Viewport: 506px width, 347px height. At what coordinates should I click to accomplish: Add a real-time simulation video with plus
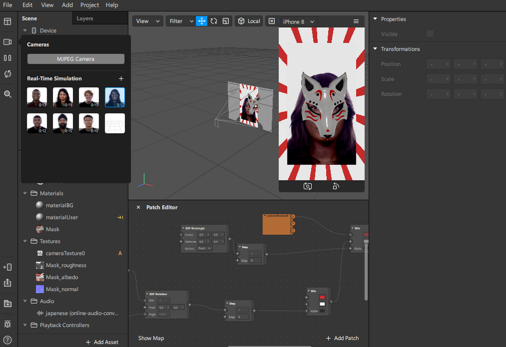tap(121, 78)
